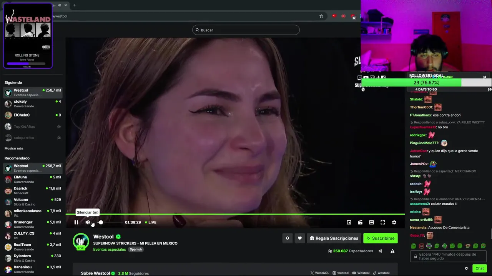Click the Followers Goal progress bar overlay
This screenshot has width=492, height=276.
coord(426,82)
